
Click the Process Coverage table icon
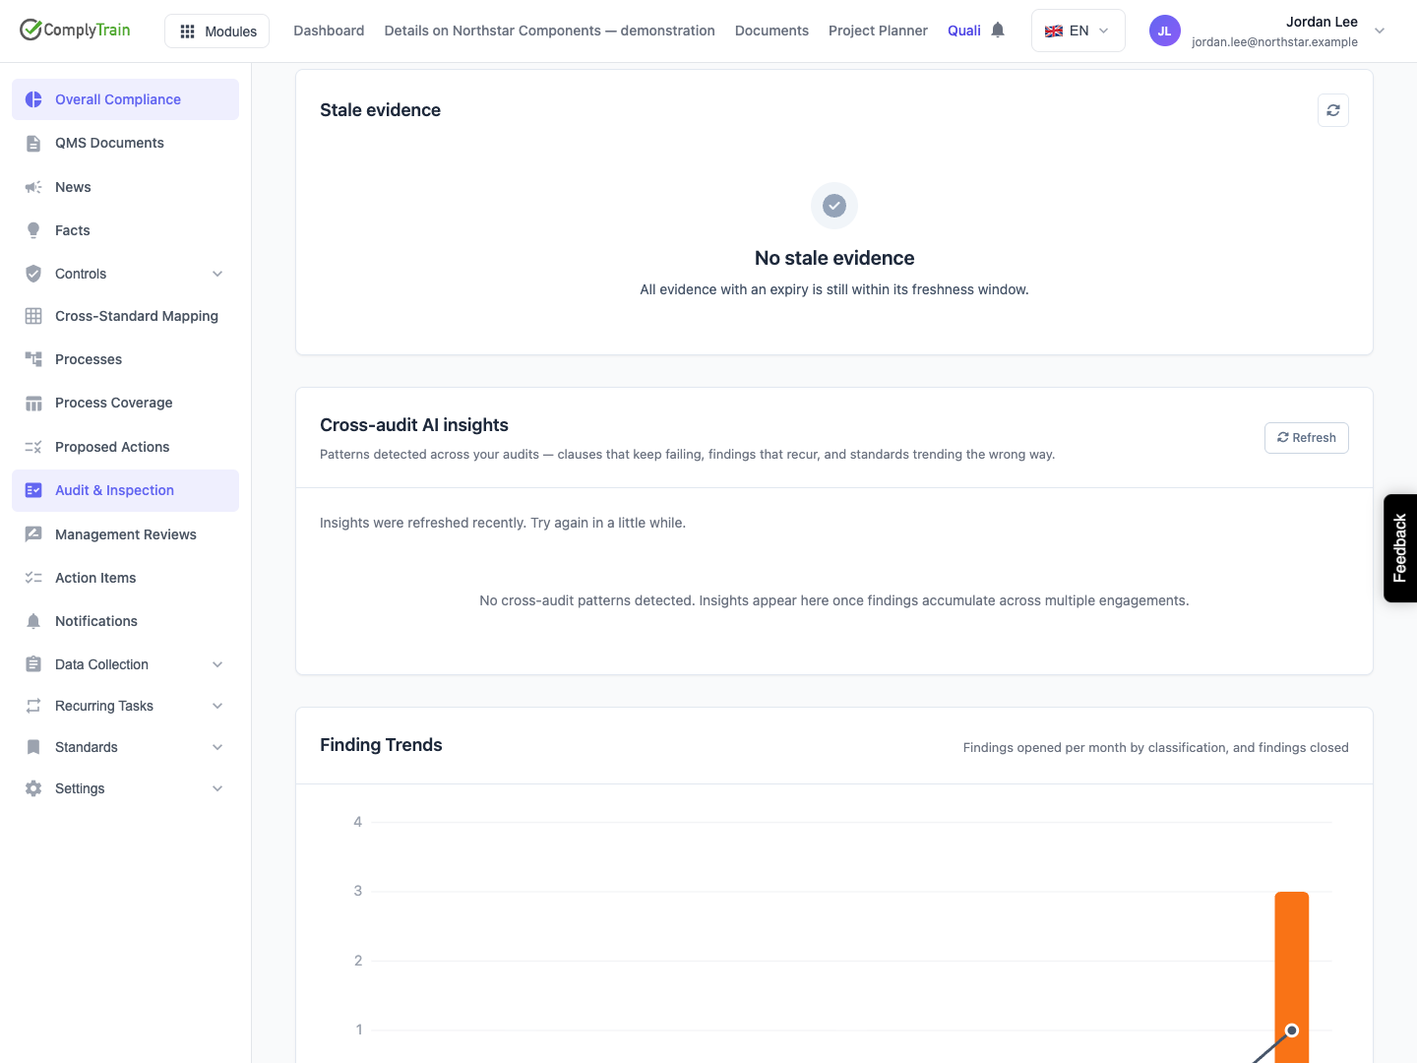pyautogui.click(x=33, y=404)
